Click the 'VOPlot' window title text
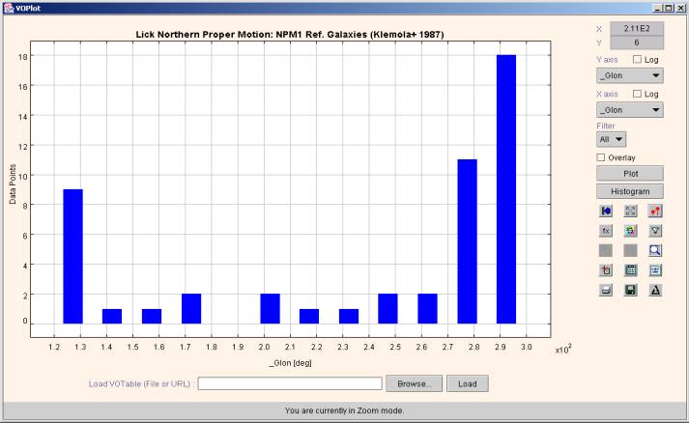The image size is (689, 423). [28, 8]
